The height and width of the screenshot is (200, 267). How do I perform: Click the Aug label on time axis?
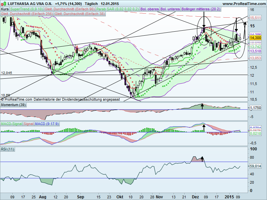click(43, 197)
